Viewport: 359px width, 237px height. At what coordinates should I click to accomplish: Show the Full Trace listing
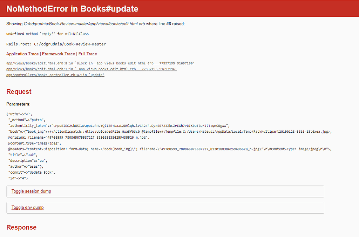point(87,54)
